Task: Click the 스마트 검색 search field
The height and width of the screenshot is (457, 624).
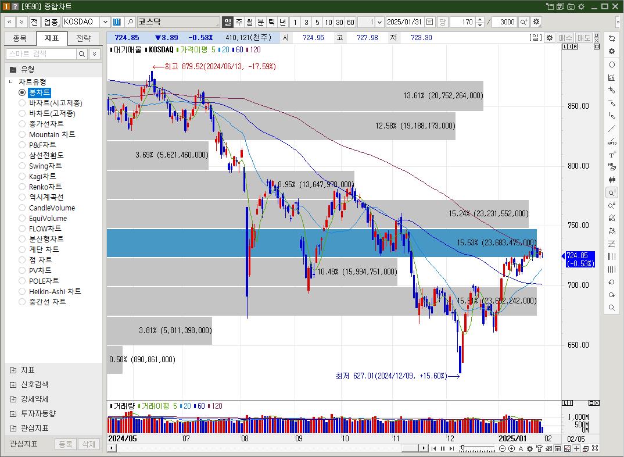Action: pyautogui.click(x=41, y=53)
